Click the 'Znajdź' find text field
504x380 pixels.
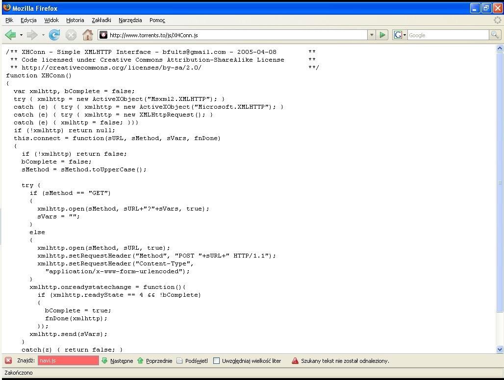coord(68,360)
